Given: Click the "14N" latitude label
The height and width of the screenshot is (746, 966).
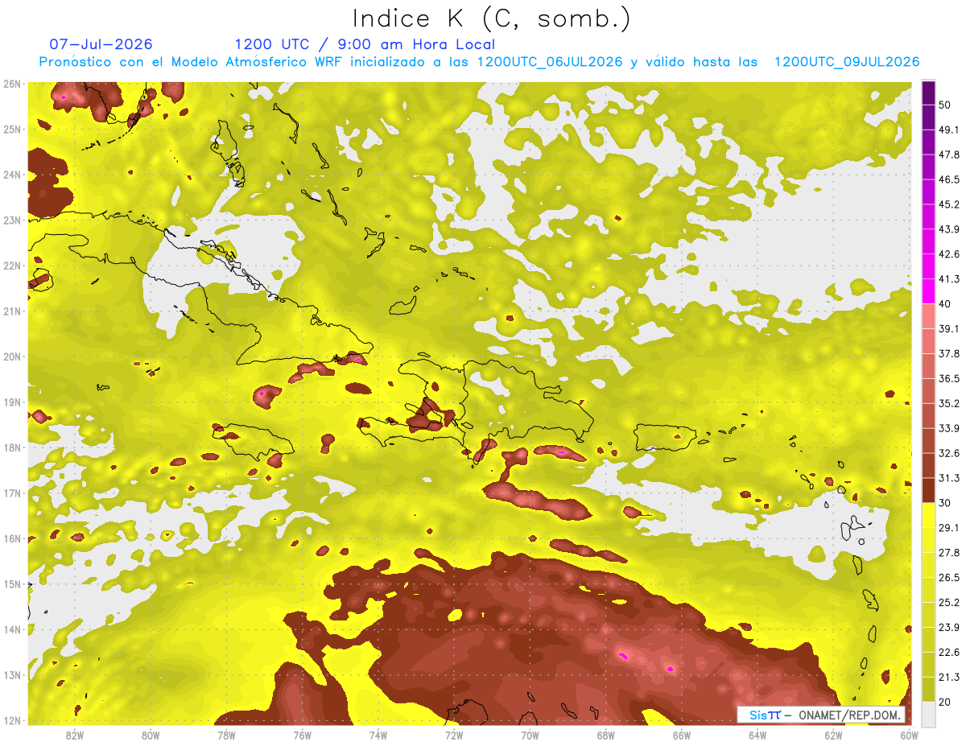Looking at the screenshot, I should [12, 629].
